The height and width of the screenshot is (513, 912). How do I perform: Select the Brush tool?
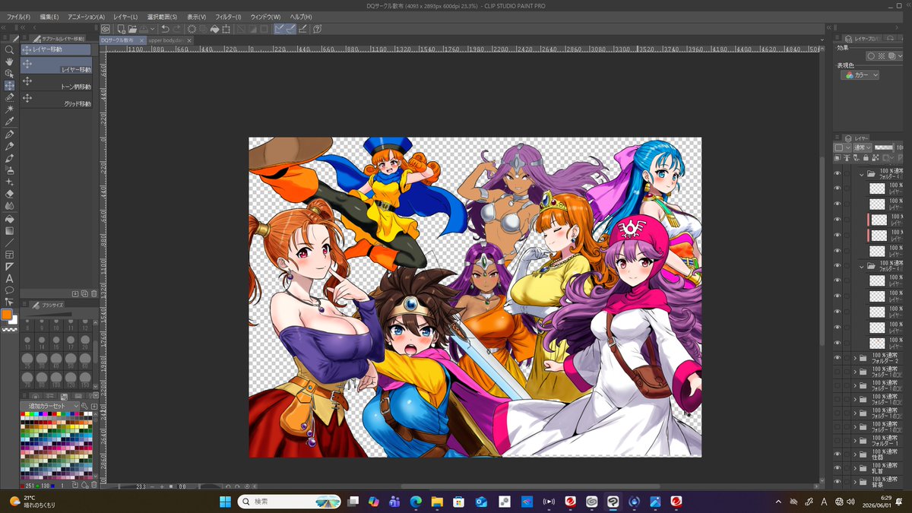[x=9, y=158]
